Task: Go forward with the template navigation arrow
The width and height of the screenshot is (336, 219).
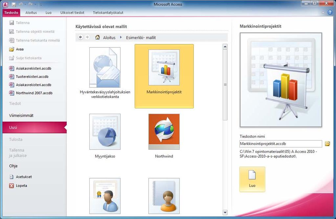Action: pyautogui.click(x=87, y=37)
